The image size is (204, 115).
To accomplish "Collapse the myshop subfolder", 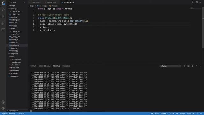I will coord(13,9).
